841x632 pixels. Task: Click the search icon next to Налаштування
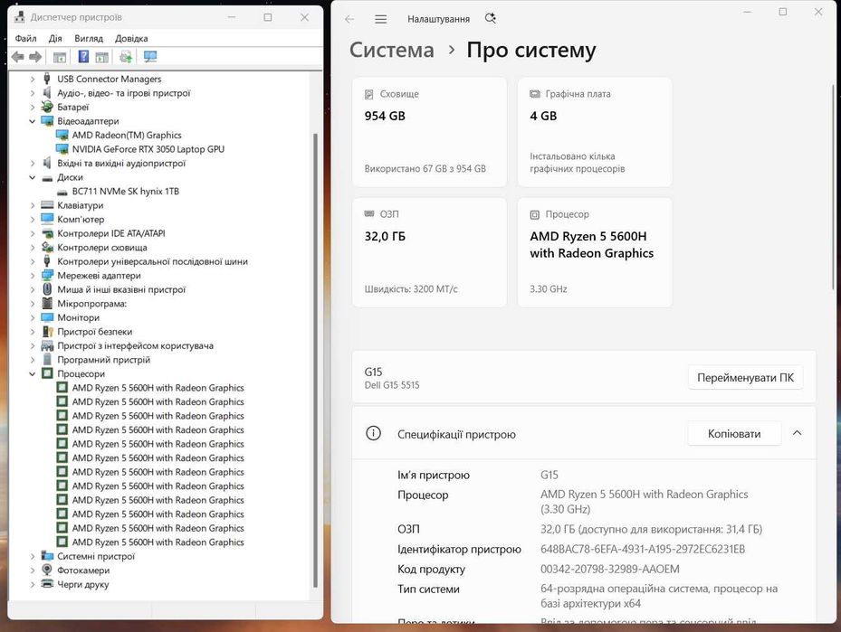(x=491, y=19)
